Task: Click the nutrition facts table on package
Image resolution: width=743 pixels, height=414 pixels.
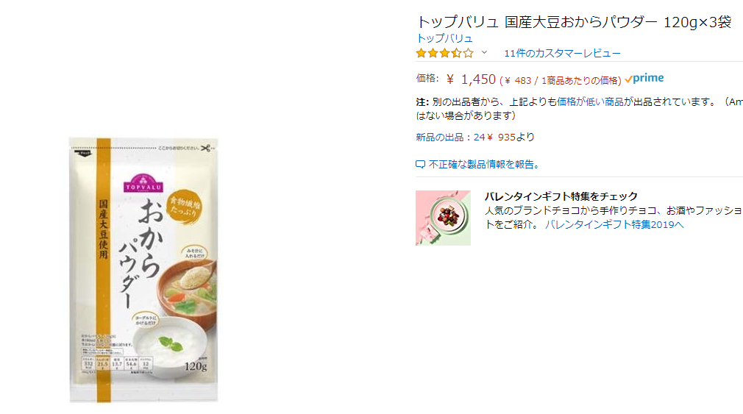Action: 116,363
